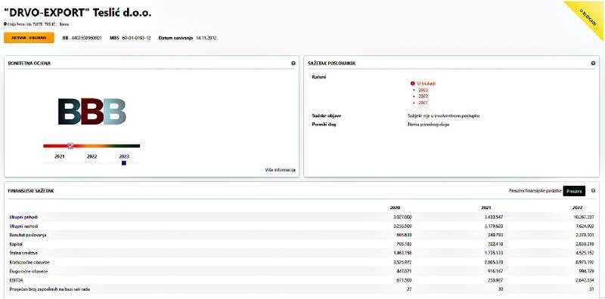This screenshot has height=299, width=605.
Task: Click the "Preuzmi finansijske podatke" label
Action: (x=535, y=191)
